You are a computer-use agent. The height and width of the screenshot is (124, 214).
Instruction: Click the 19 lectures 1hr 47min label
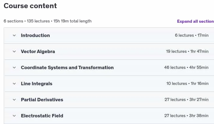(x=187, y=51)
